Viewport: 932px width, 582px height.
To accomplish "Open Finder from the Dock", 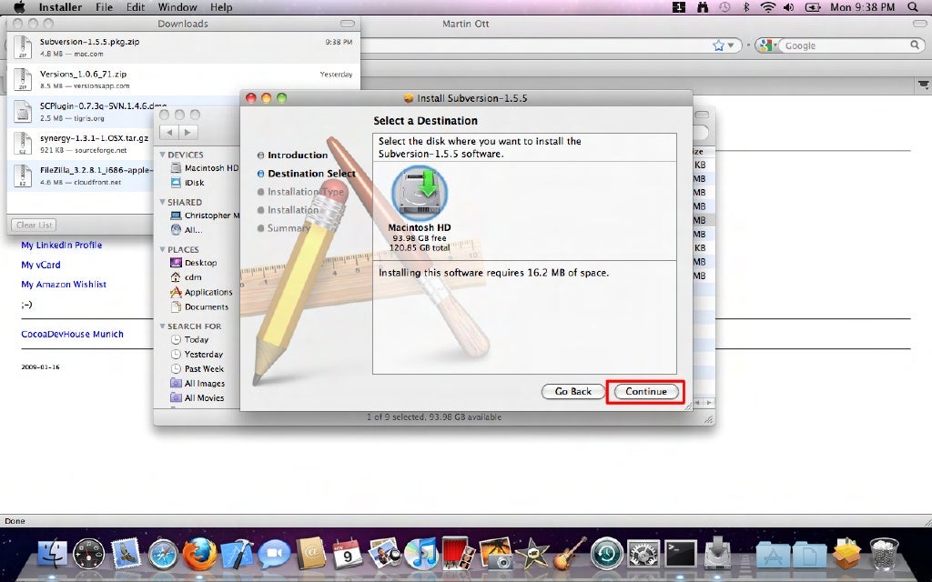I will pos(52,554).
